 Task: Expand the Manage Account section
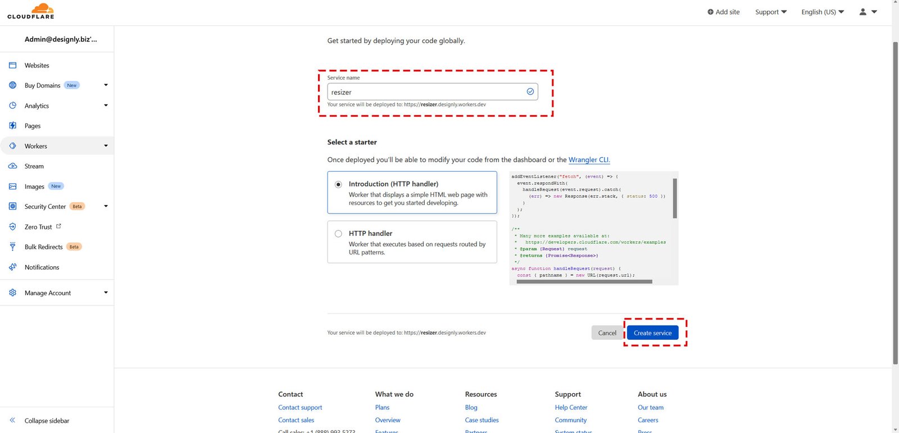click(x=106, y=293)
